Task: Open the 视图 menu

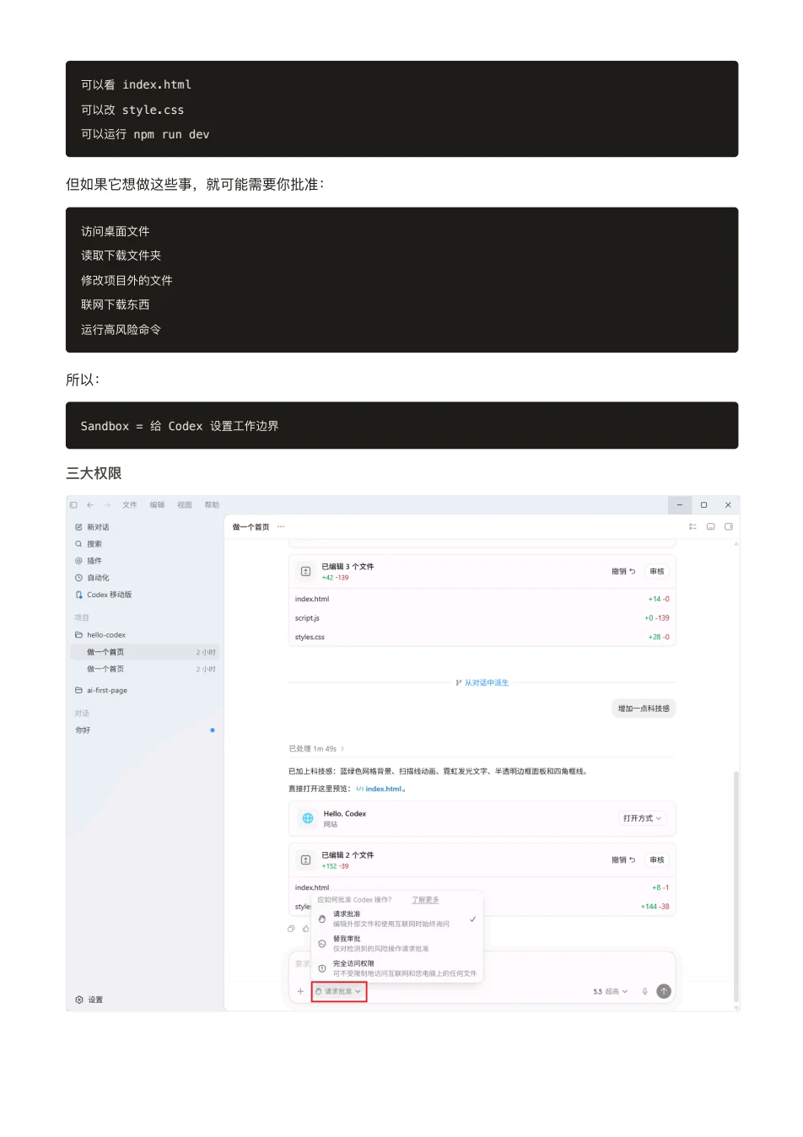Action: (x=185, y=505)
